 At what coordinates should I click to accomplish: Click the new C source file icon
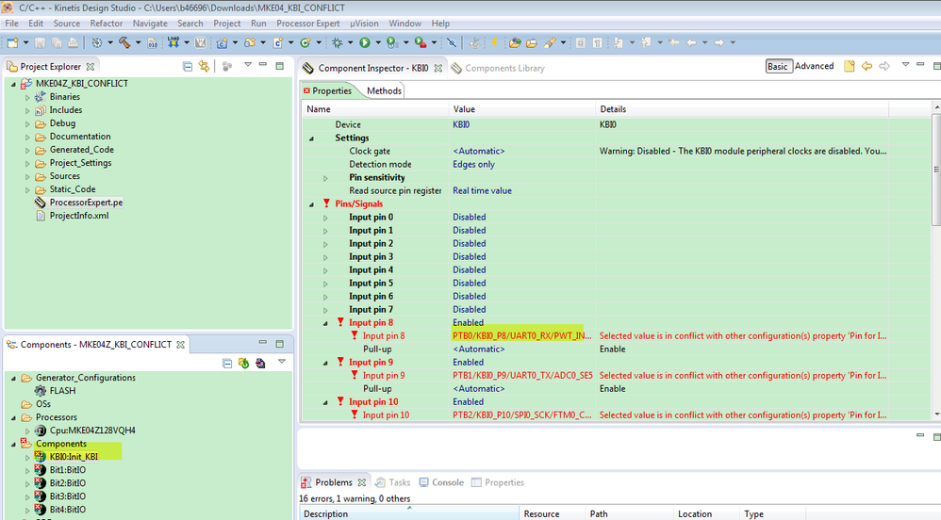click(278, 42)
